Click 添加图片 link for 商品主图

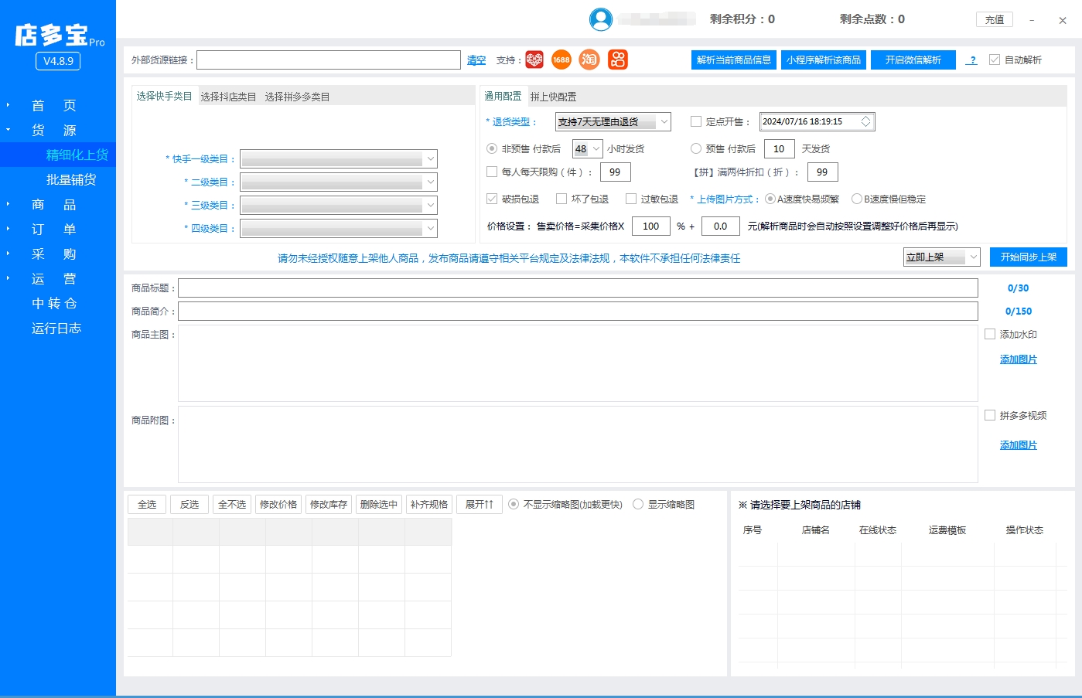(x=1018, y=359)
